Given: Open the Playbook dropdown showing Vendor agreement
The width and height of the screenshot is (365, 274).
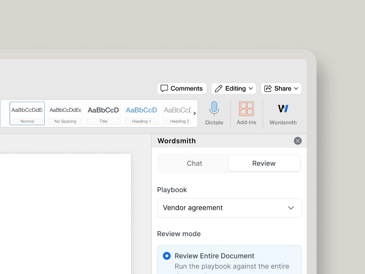Looking at the screenshot, I should pos(229,208).
